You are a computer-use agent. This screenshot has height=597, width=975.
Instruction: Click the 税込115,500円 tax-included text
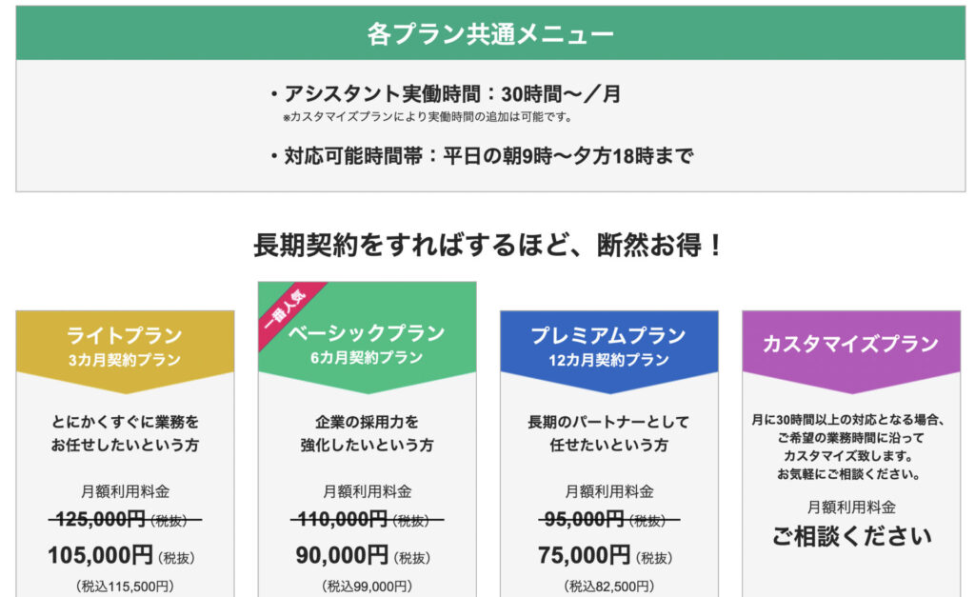click(x=125, y=586)
